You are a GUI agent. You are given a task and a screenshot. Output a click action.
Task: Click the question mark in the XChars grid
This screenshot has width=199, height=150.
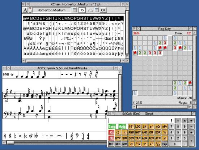tap(122, 23)
